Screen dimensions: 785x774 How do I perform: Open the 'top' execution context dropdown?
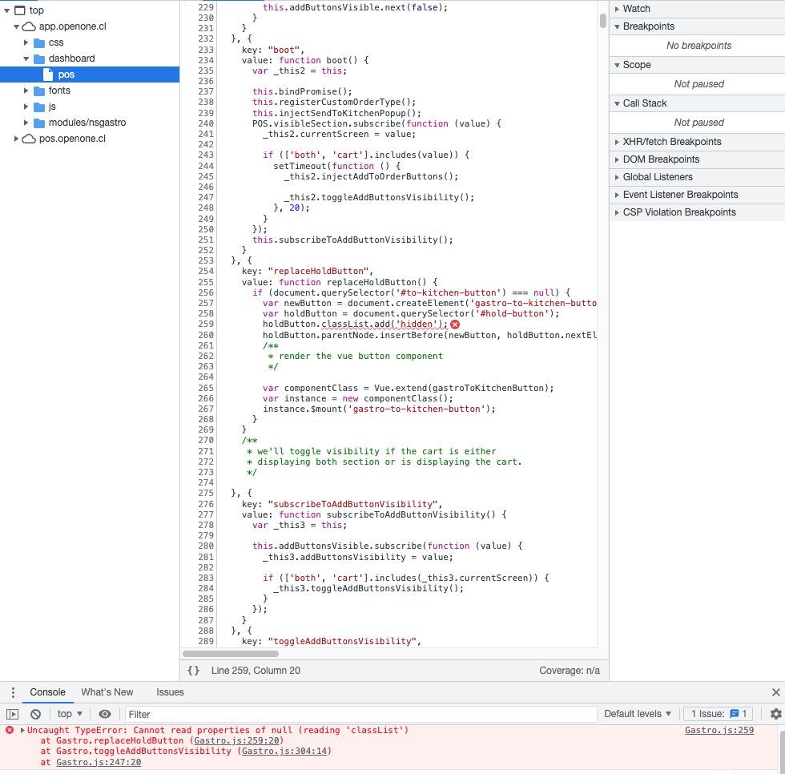coord(68,714)
